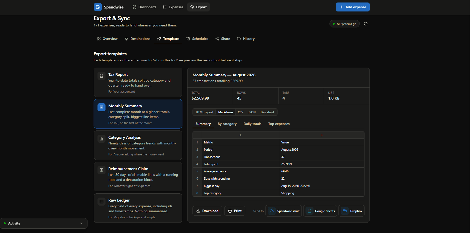The height and width of the screenshot is (233, 470).
Task: Choose the JSON format
Action: coord(252,112)
